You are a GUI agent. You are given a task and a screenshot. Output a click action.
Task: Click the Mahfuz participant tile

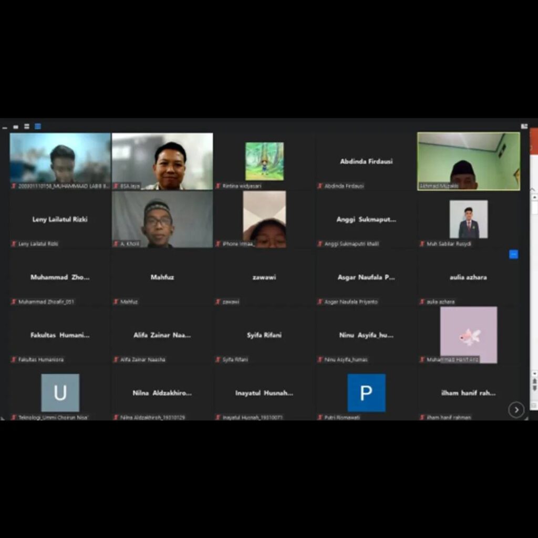pyautogui.click(x=162, y=277)
